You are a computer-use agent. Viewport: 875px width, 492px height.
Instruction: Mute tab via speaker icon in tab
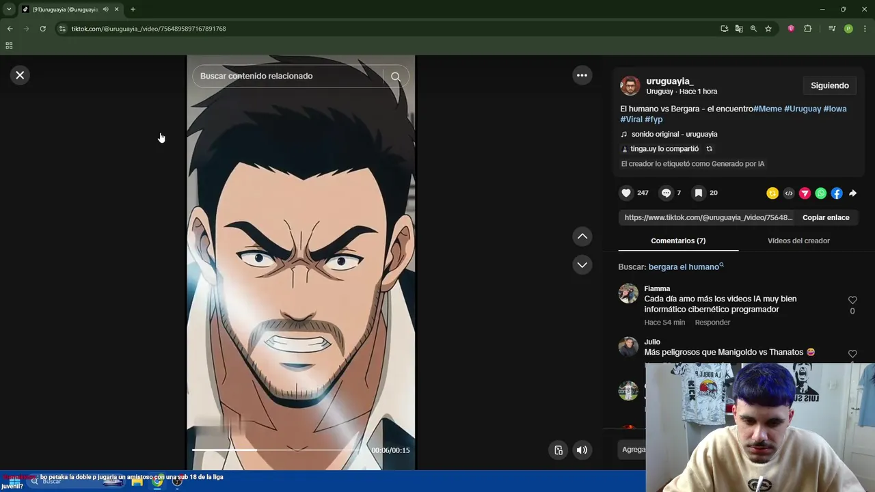pyautogui.click(x=105, y=10)
